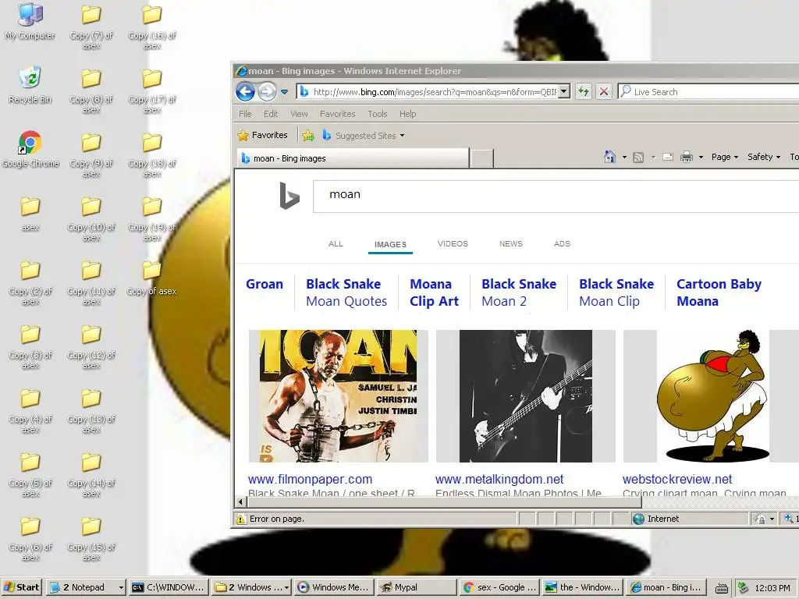The width and height of the screenshot is (799, 599).
Task: Click the Read Mail icon
Action: (668, 157)
